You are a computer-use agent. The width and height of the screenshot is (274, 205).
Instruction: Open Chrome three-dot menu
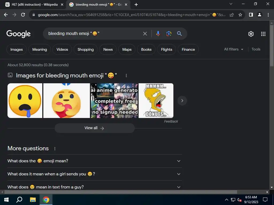click(x=268, y=15)
